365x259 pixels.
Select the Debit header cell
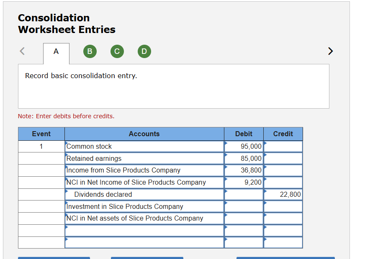(244, 134)
